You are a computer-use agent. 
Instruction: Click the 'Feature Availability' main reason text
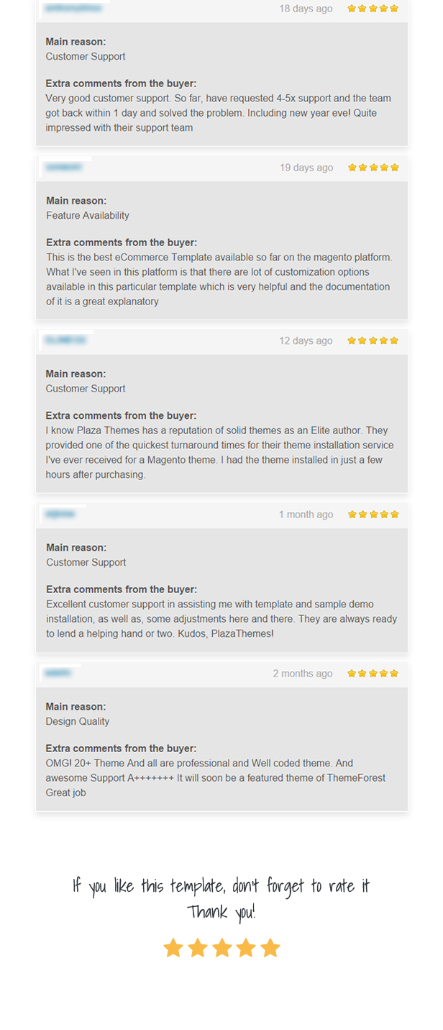(x=88, y=215)
